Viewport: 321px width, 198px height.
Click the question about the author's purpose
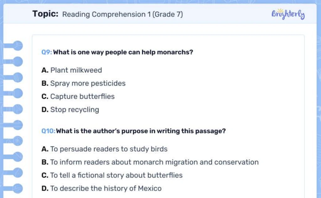(x=141, y=131)
